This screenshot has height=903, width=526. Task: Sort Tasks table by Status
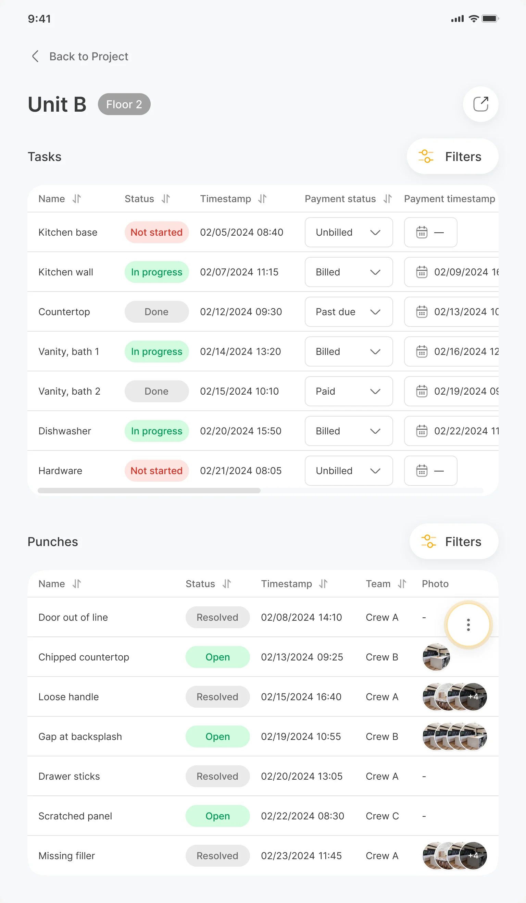(x=165, y=199)
